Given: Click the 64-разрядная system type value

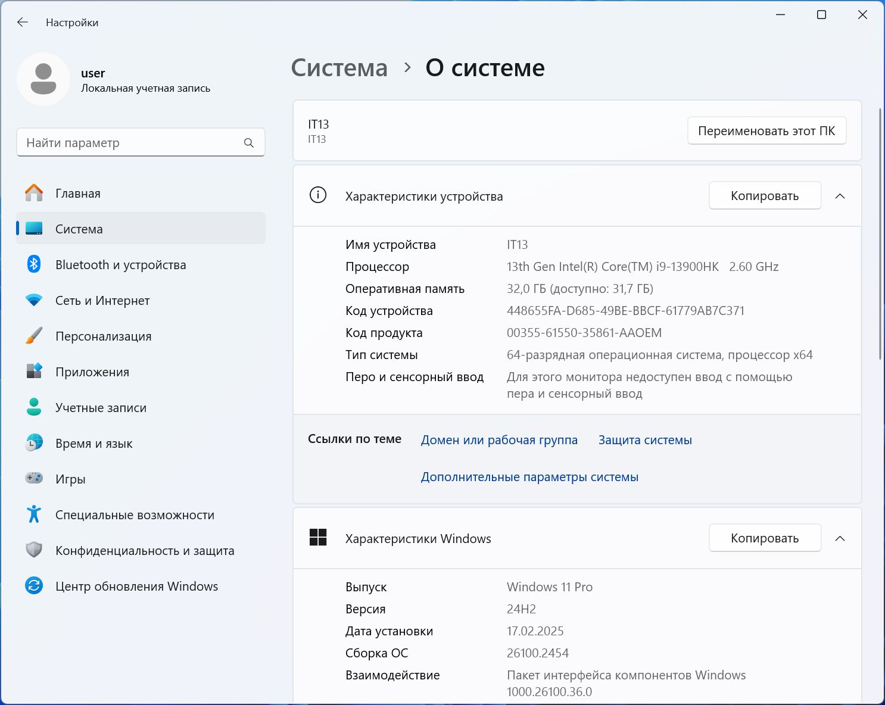Looking at the screenshot, I should tap(659, 355).
